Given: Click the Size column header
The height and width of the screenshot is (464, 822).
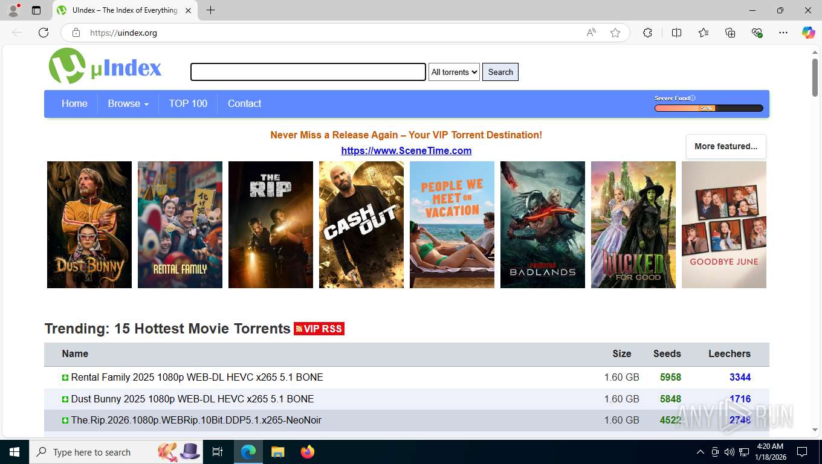Looking at the screenshot, I should point(621,354).
